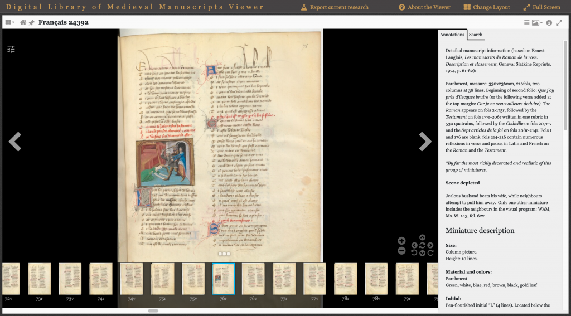Image resolution: width=571 pixels, height=316 pixels.
Task: Open the window layout grid dropdown
Action: point(10,22)
